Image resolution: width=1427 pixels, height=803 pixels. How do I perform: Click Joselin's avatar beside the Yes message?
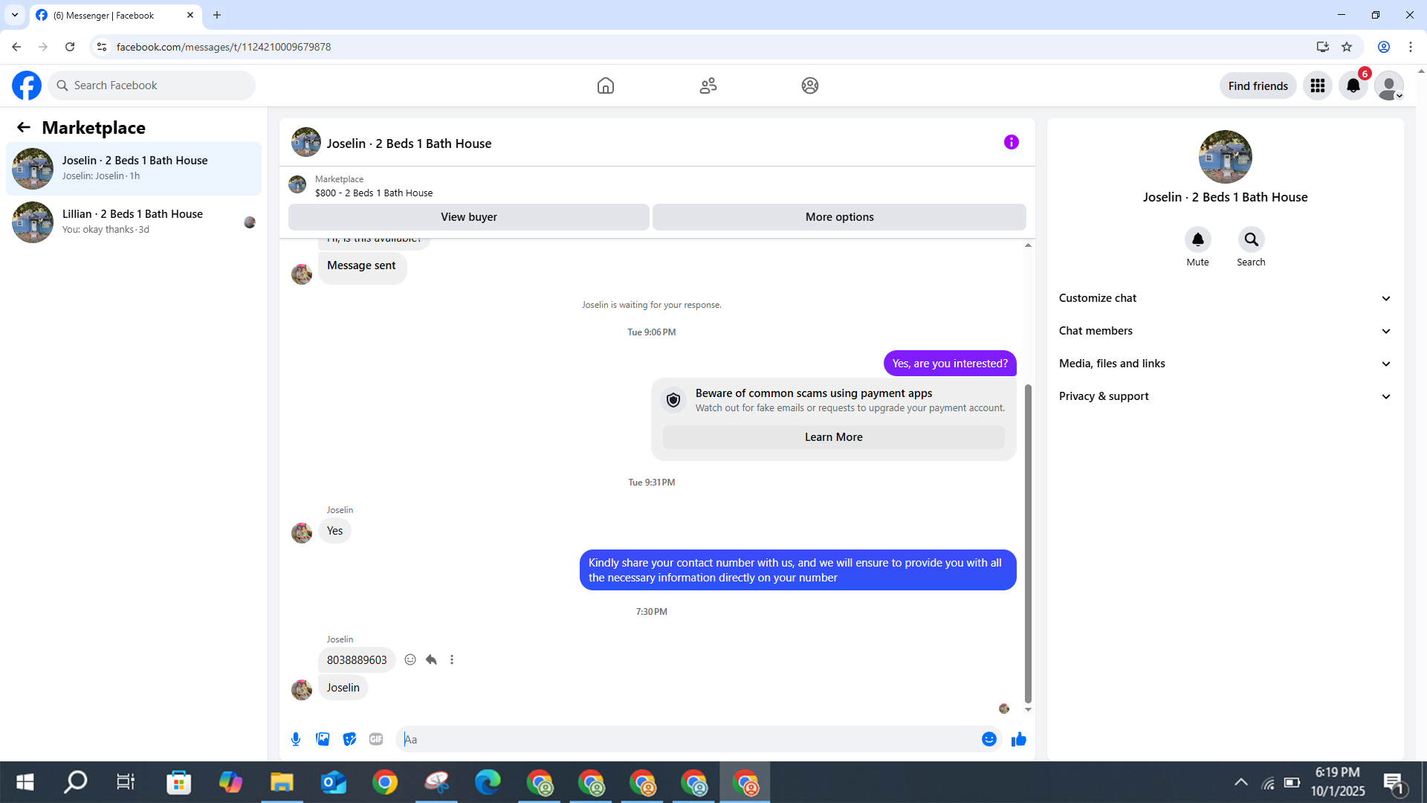(x=302, y=532)
